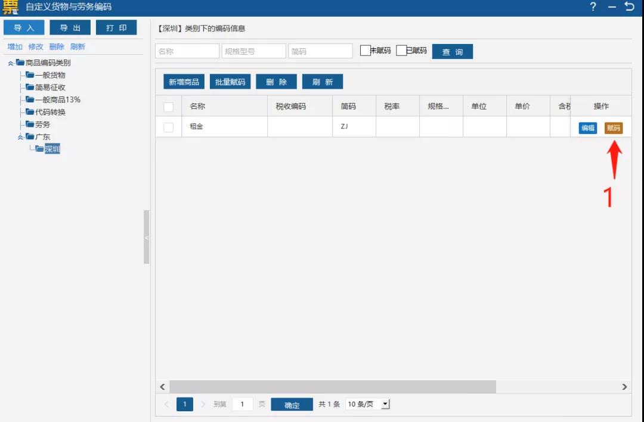Click the 名称 column header
The height and width of the screenshot is (422, 644).
[225, 106]
